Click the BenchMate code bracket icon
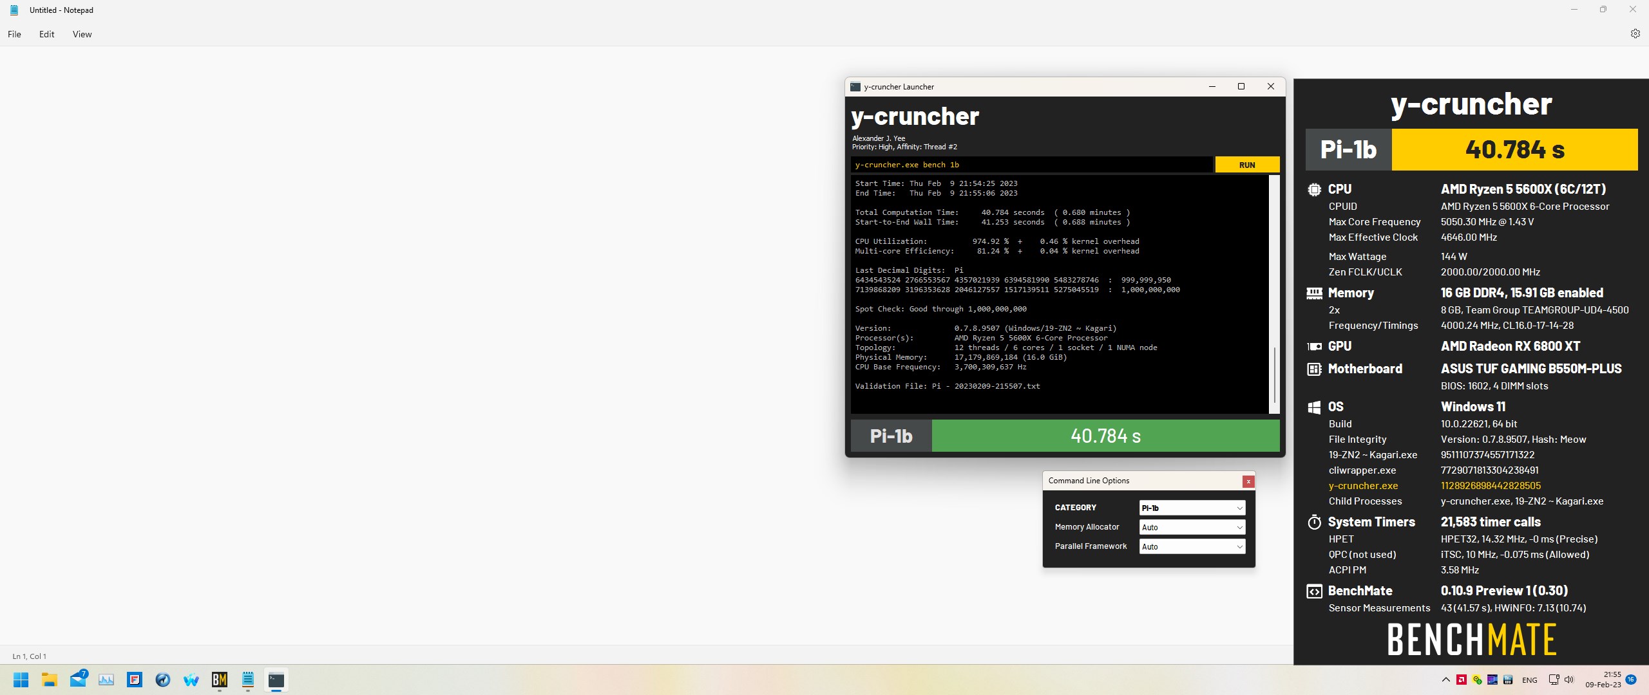 tap(1314, 591)
